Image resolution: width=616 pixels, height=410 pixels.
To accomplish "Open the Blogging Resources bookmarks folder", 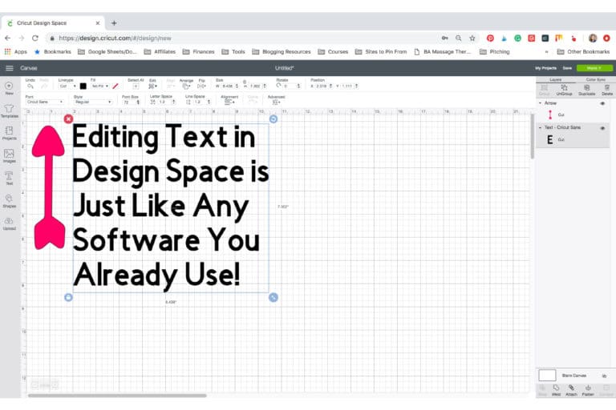I will point(282,52).
